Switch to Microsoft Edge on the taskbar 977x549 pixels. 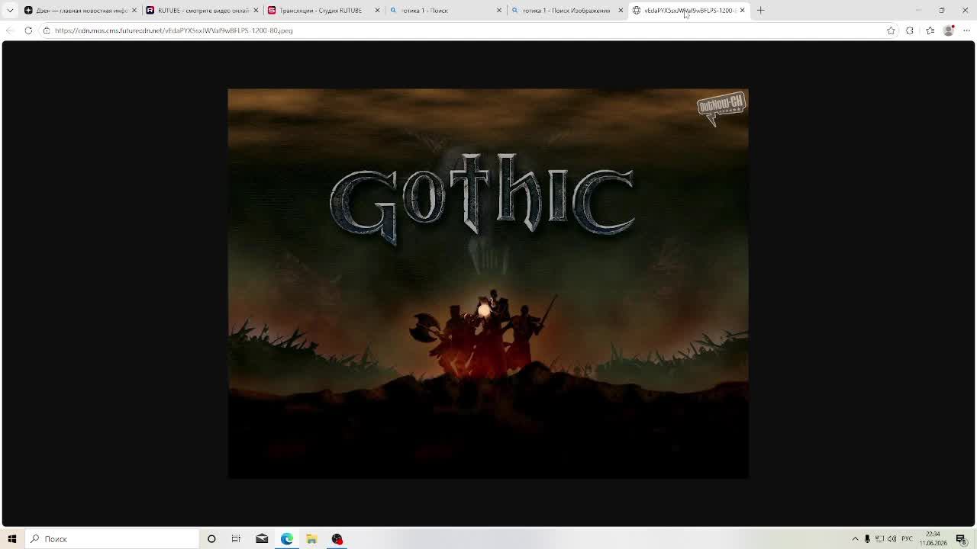click(x=287, y=539)
